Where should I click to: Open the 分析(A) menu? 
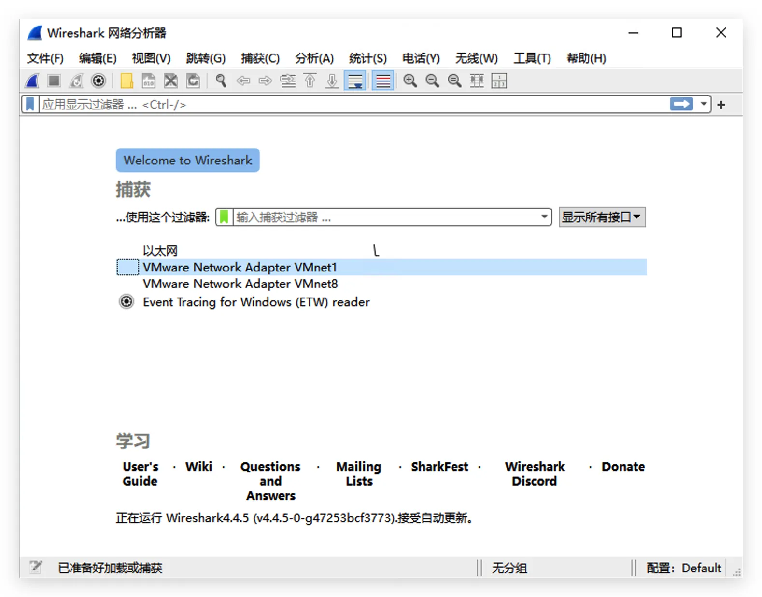314,58
